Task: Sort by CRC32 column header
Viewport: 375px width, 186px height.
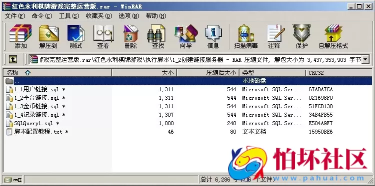Action: (x=339, y=73)
